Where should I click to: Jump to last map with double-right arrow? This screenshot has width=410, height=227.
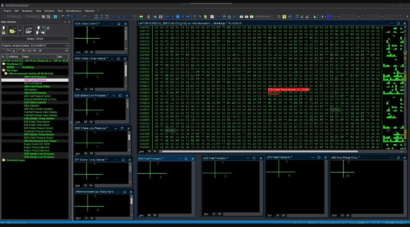(188, 16)
